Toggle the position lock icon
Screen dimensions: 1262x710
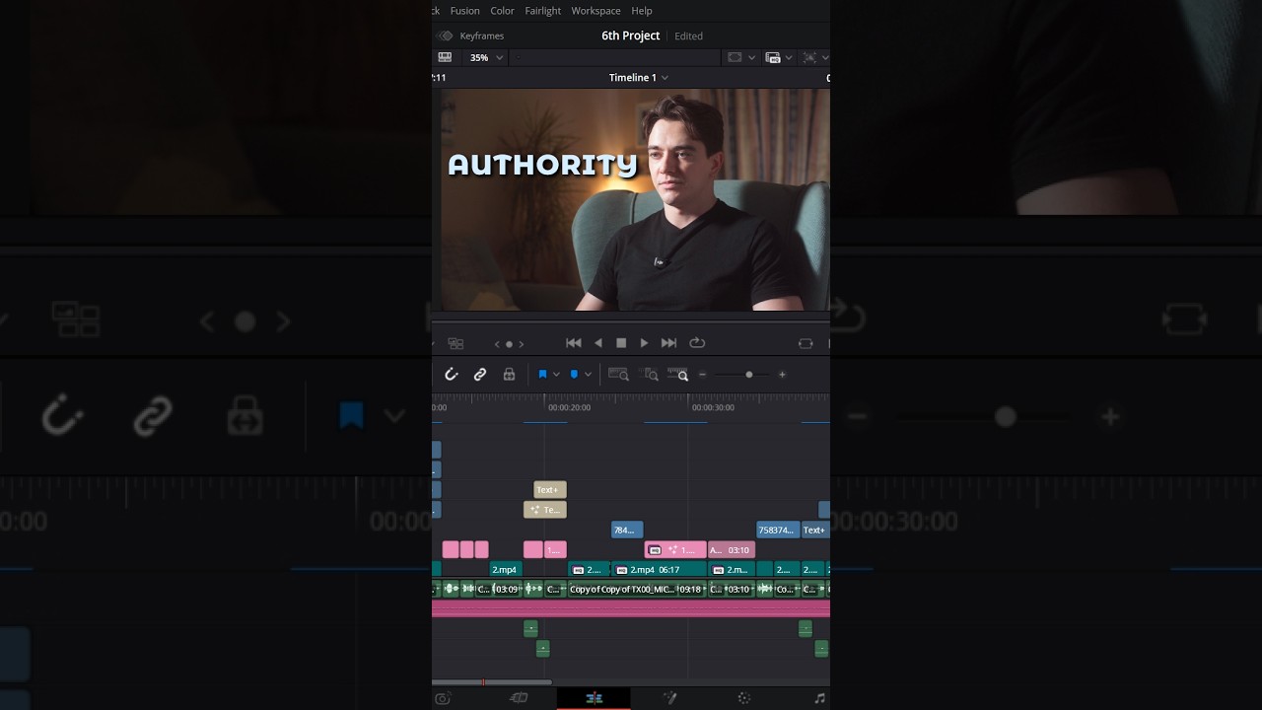click(x=509, y=375)
